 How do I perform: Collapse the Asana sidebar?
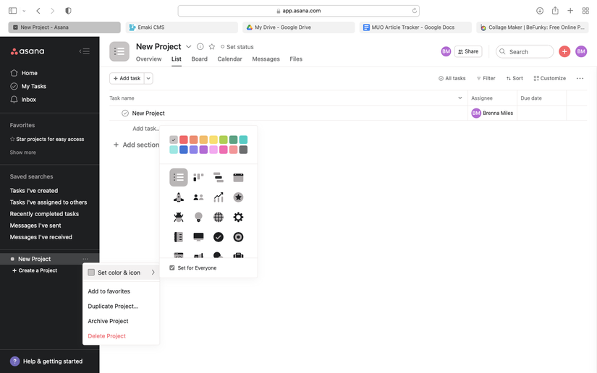click(x=85, y=51)
